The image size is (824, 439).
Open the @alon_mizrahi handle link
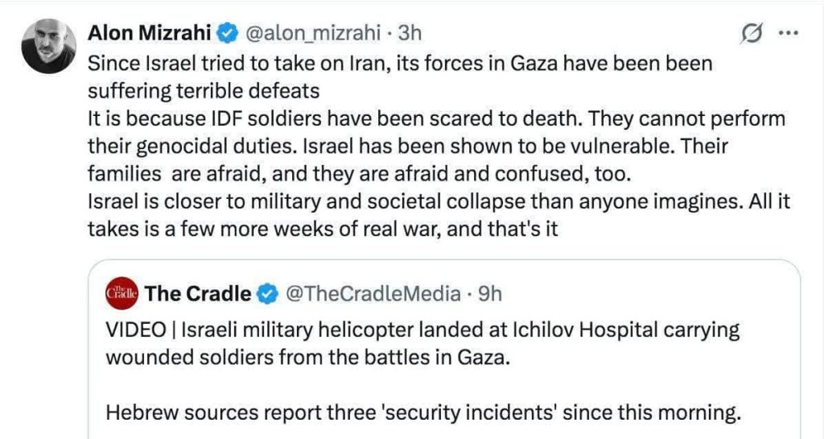coord(311,34)
